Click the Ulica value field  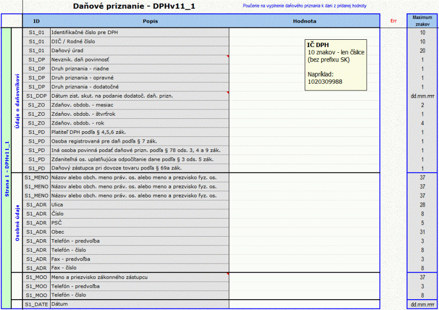pyautogui.click(x=304, y=205)
